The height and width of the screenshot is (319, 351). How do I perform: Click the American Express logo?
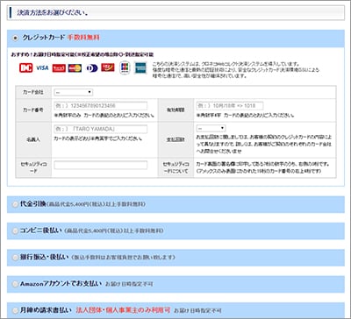(x=140, y=67)
